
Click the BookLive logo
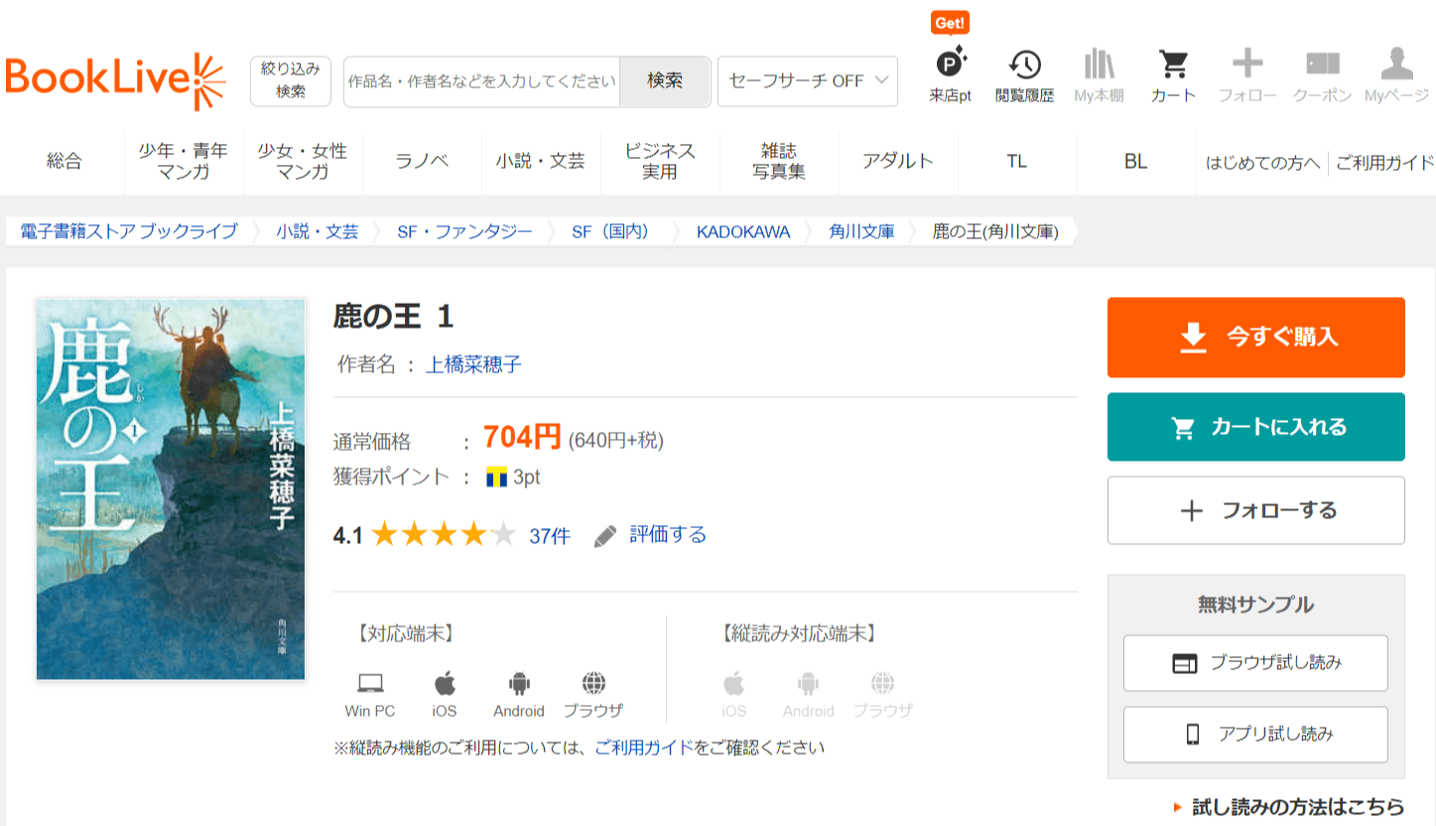115,80
